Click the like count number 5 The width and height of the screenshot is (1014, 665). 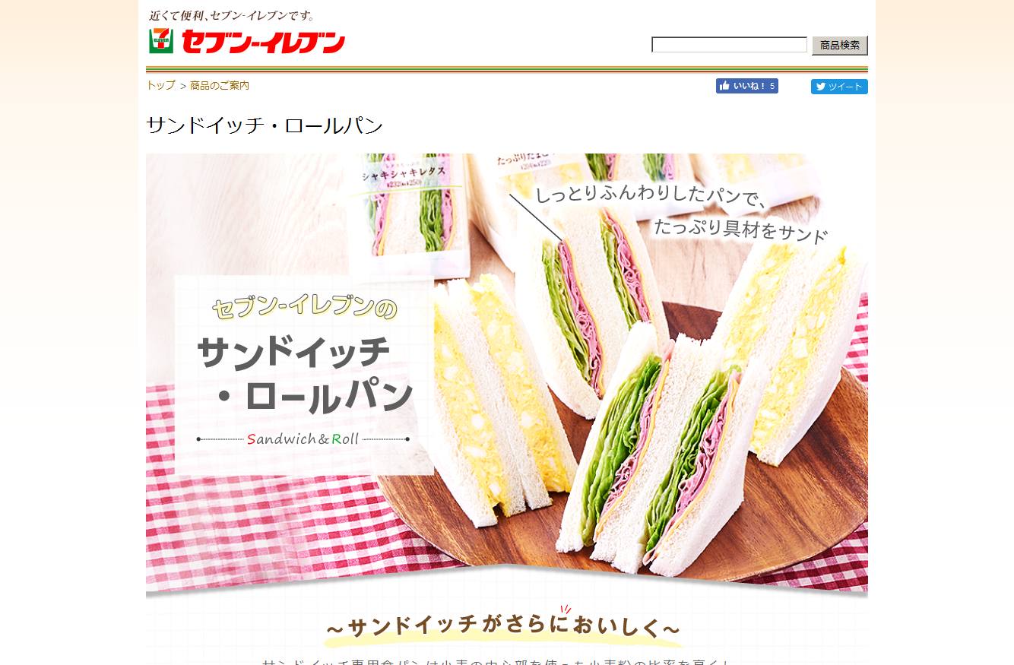pos(772,86)
